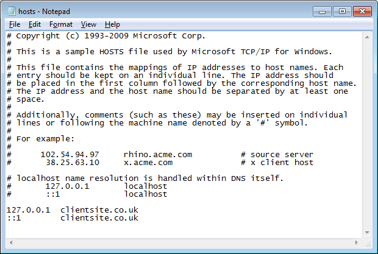Click the hosts - Notepad title bar text

pyautogui.click(x=44, y=12)
